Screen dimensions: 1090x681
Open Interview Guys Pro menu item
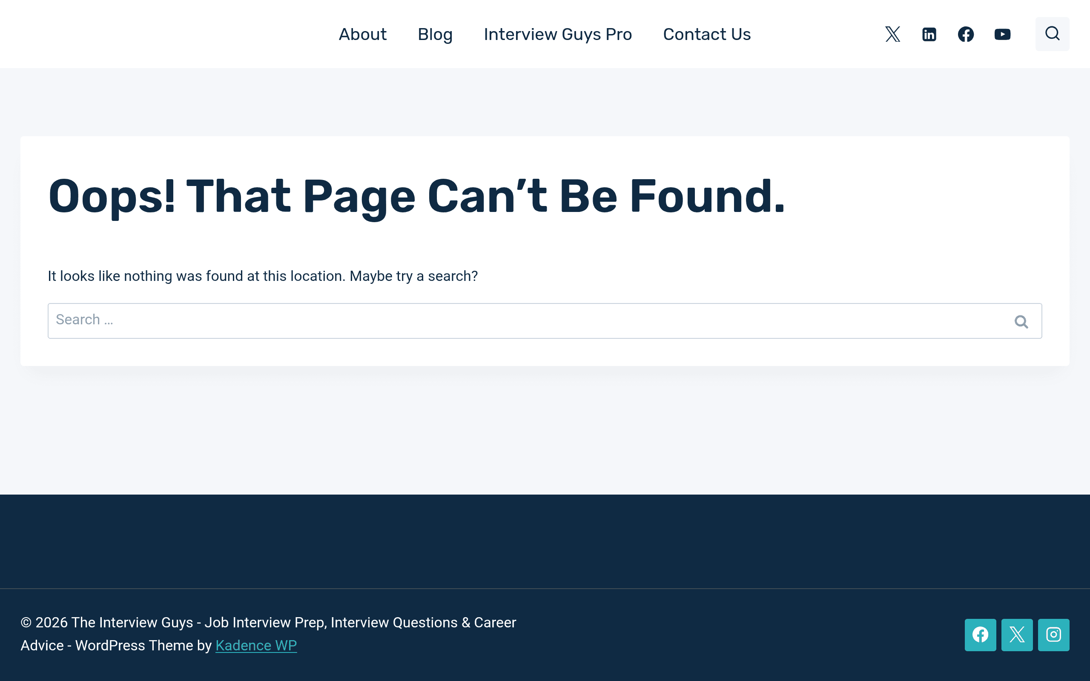point(558,34)
